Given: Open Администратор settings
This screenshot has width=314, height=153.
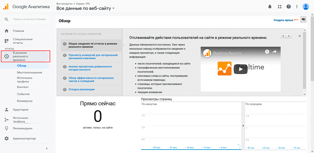Looking at the screenshot, I should (24, 138).
